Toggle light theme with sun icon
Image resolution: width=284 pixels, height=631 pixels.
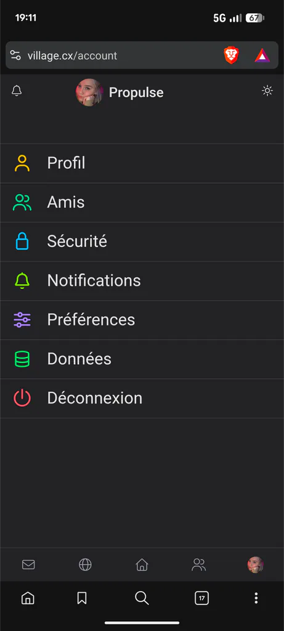[x=267, y=91]
